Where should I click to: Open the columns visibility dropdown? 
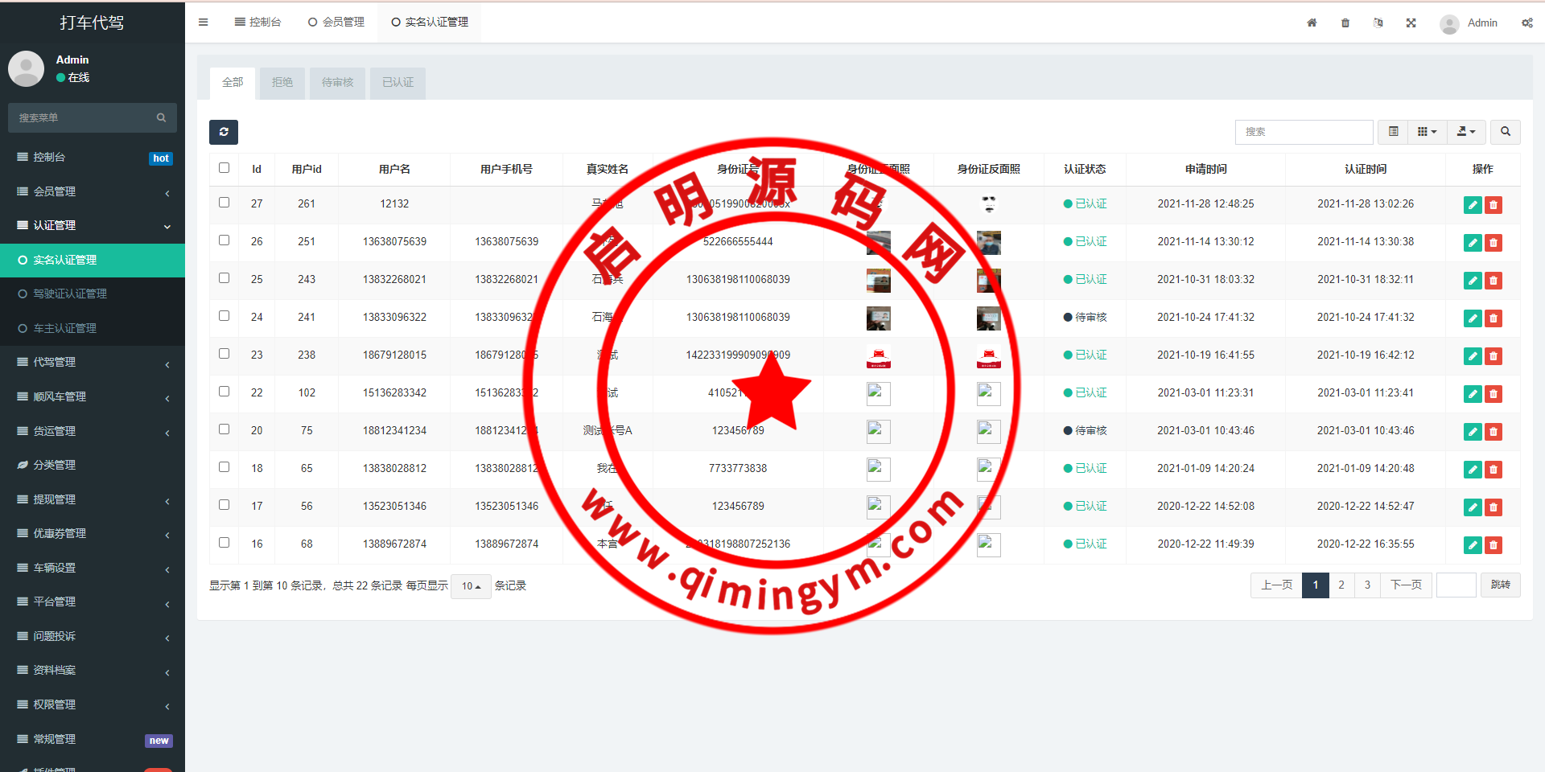(1427, 132)
